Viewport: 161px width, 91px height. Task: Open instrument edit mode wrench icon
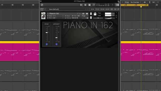[43, 13]
